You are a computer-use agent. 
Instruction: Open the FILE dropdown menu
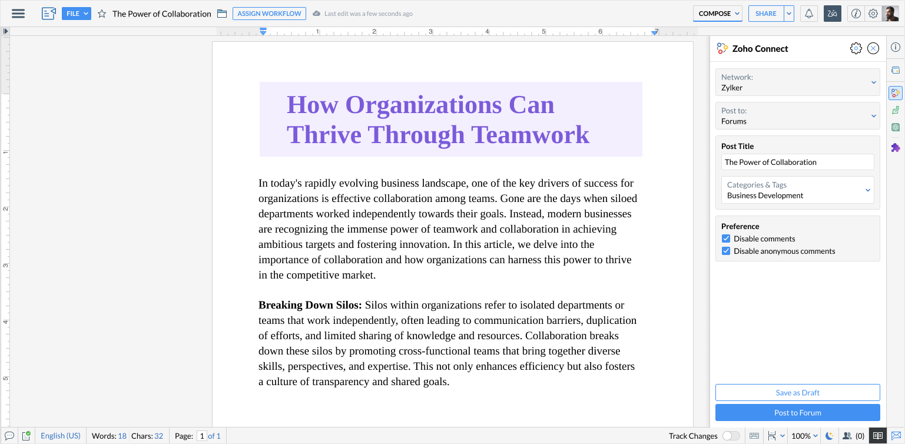coord(77,14)
